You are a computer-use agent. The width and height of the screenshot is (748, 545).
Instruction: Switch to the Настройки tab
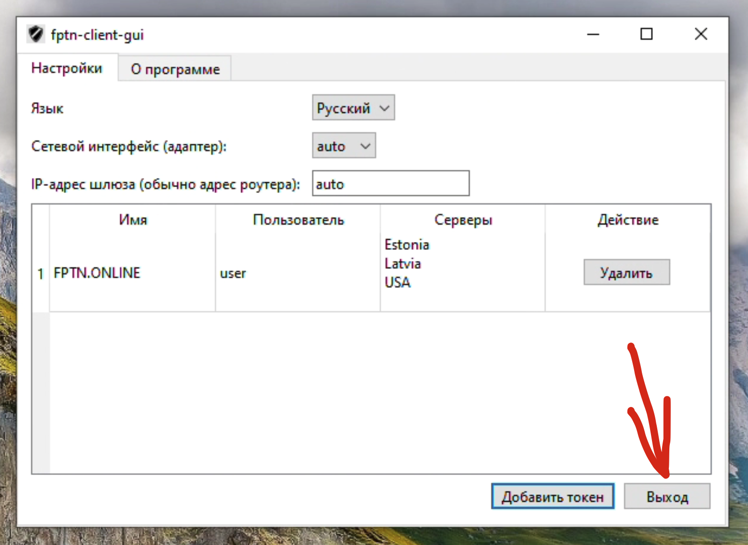pos(67,68)
